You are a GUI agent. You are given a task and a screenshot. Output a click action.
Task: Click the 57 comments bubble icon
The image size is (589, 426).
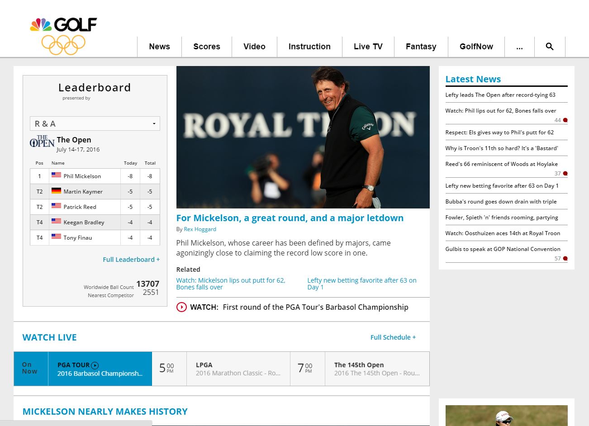click(565, 259)
